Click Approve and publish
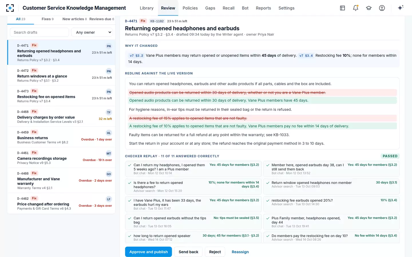Image resolution: width=412 pixels, height=257 pixels. pyautogui.click(x=148, y=252)
